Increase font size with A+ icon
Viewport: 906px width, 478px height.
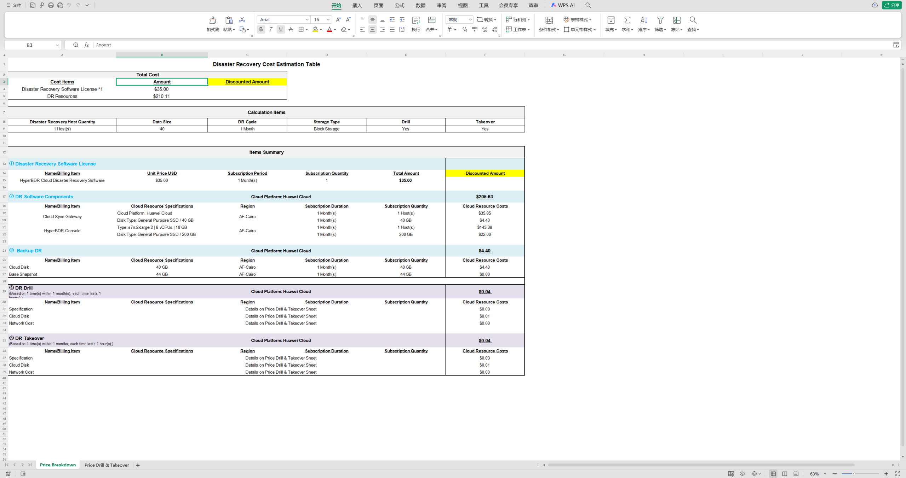(x=338, y=20)
